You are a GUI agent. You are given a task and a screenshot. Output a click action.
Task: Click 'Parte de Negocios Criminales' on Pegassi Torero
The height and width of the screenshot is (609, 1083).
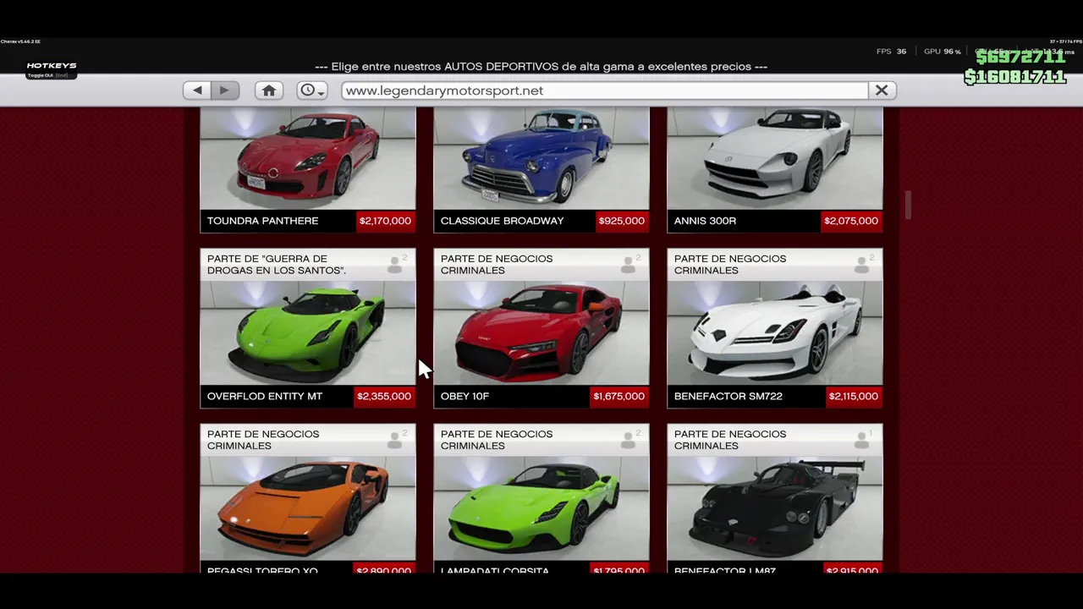[x=263, y=440]
